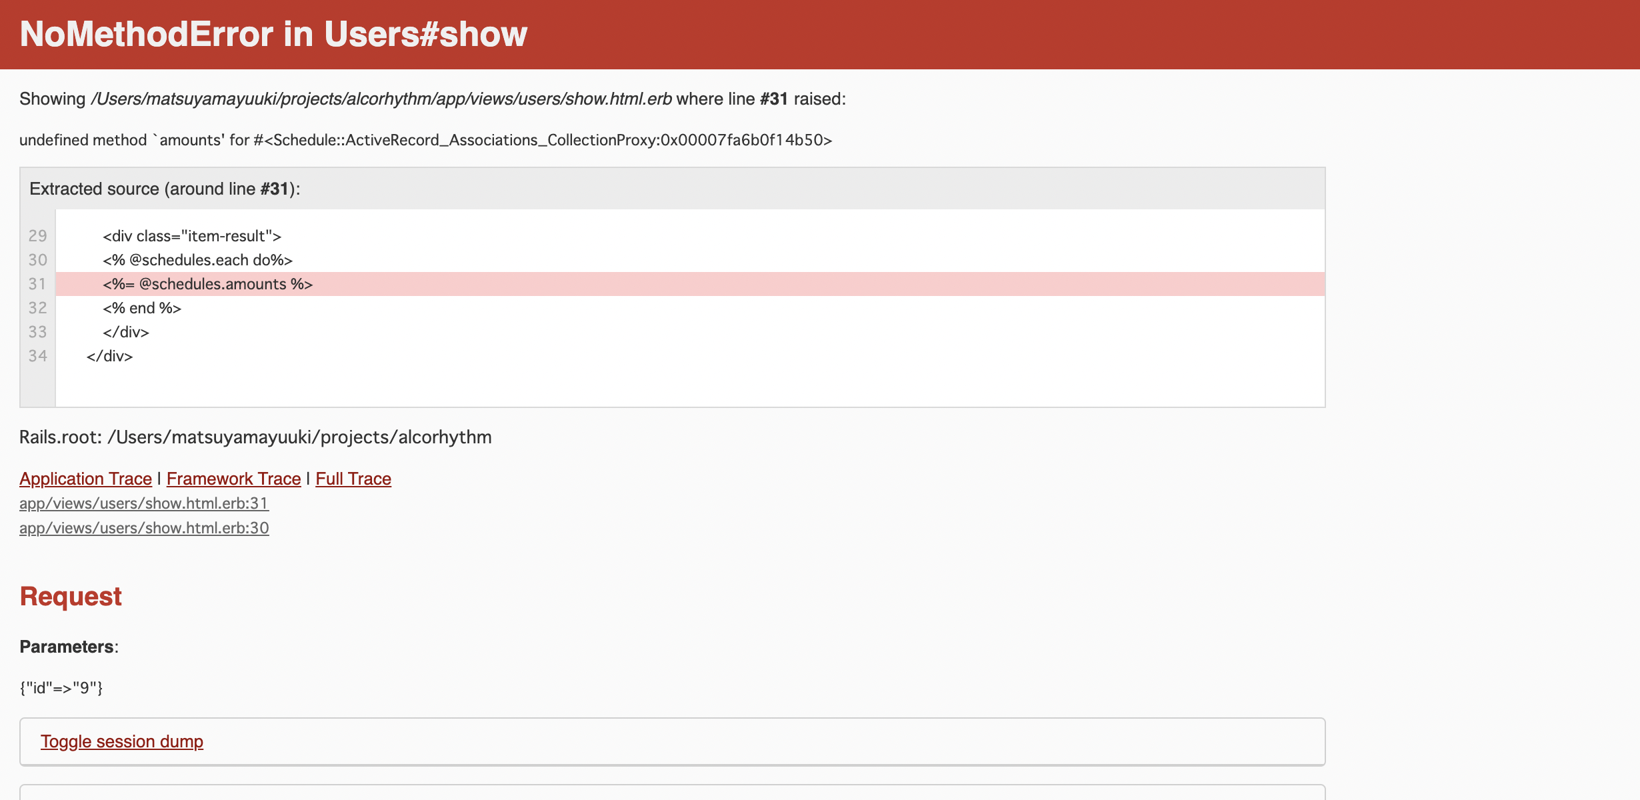1640x800 pixels.
Task: Select the app/views/users/show.html.erb:31 trace
Action: point(145,503)
